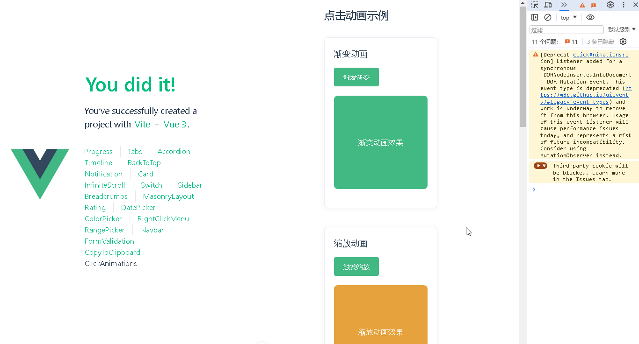Open the FormValidation nav link

pos(109,241)
